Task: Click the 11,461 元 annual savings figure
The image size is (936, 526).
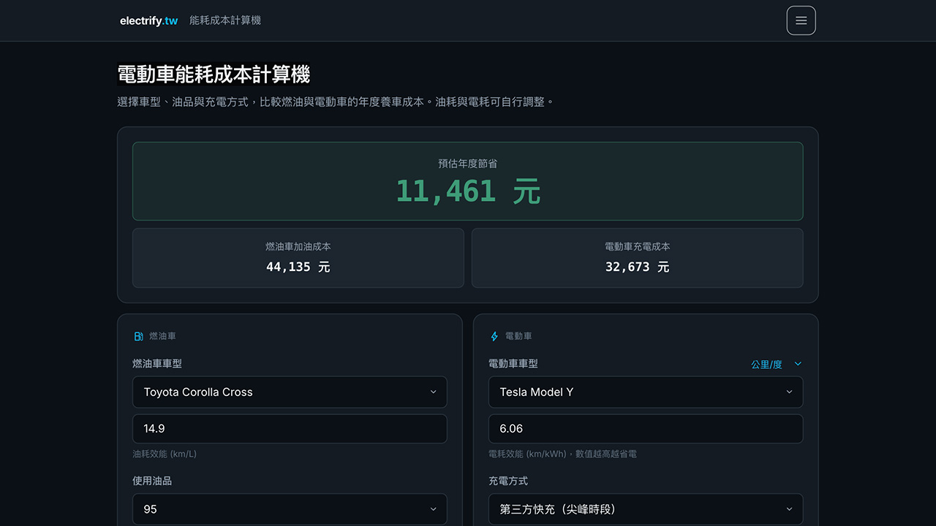Action: [468, 191]
